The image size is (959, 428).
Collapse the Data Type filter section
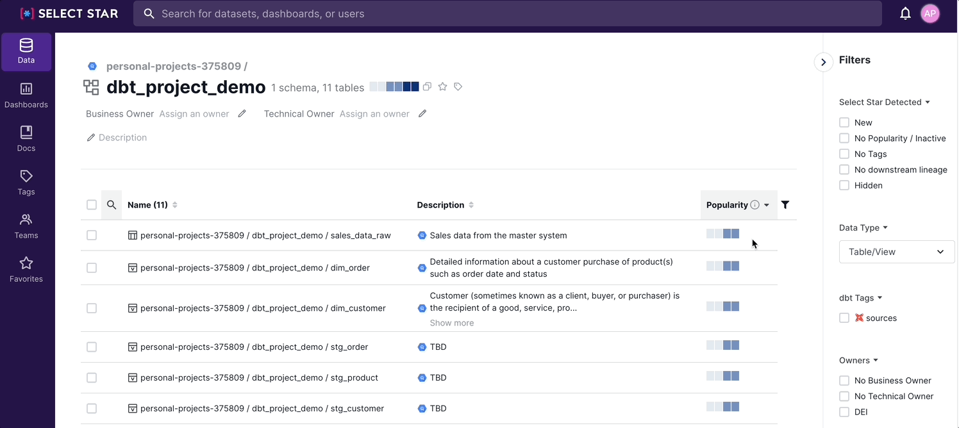point(863,227)
